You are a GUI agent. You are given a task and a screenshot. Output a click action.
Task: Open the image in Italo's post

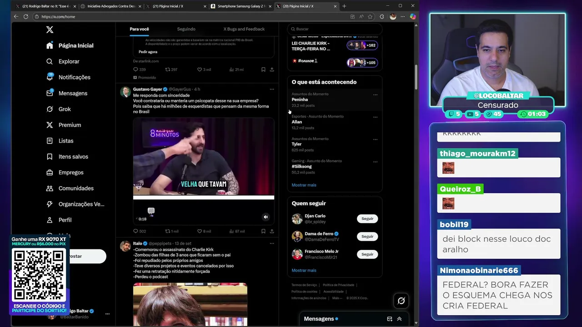tap(190, 304)
